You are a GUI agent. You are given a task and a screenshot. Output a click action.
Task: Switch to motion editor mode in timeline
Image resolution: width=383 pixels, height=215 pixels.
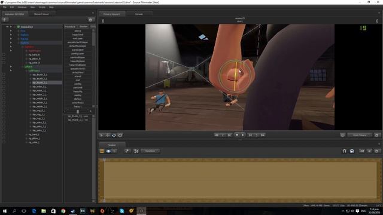pyautogui.click(x=108, y=151)
